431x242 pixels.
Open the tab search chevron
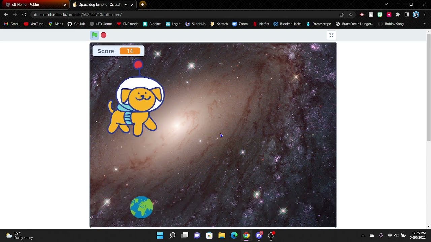pyautogui.click(x=386, y=4)
